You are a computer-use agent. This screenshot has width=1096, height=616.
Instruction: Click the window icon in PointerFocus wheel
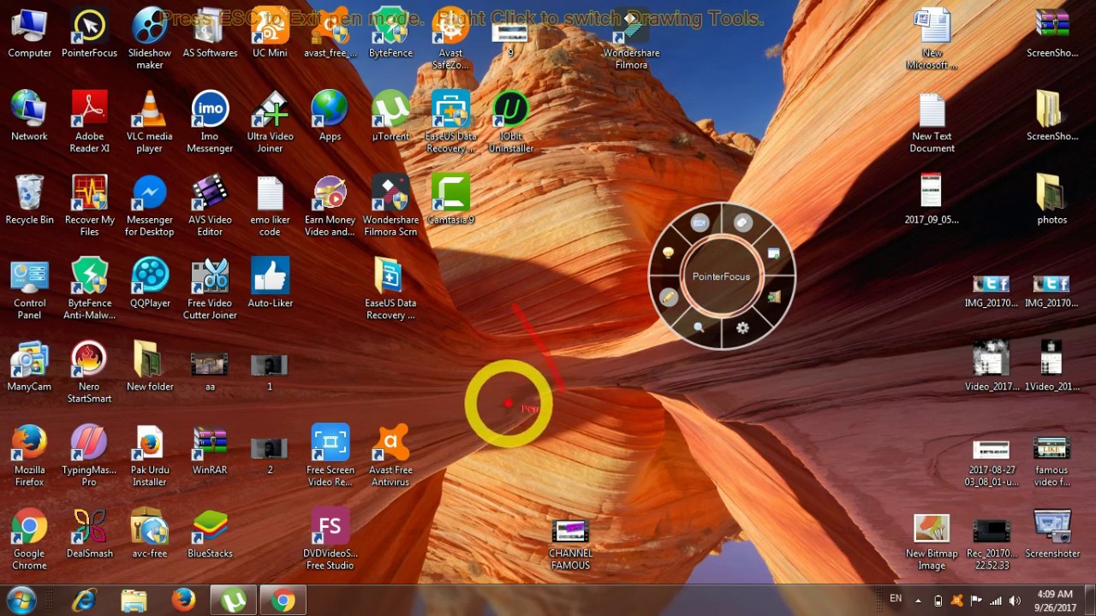(774, 253)
